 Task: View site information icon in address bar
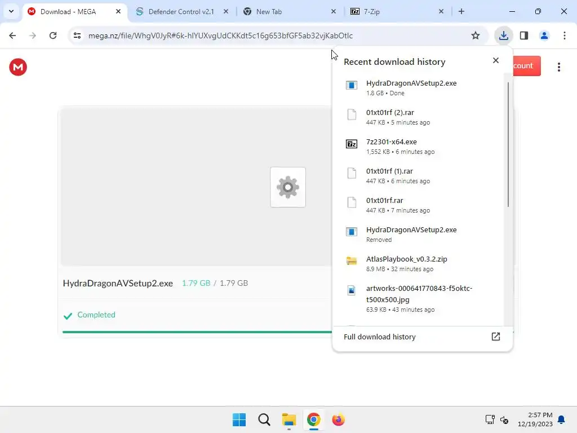77,36
